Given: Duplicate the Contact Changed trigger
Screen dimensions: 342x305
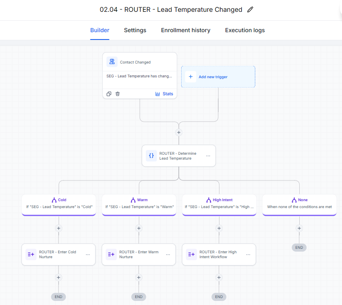Looking at the screenshot, I should (109, 94).
